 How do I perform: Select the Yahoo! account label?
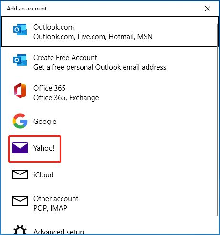(44, 148)
